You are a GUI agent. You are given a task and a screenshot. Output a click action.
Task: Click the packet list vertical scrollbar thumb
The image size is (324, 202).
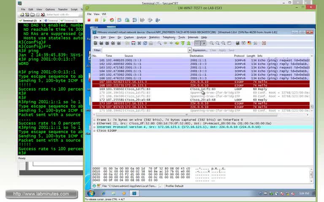pos(312,106)
